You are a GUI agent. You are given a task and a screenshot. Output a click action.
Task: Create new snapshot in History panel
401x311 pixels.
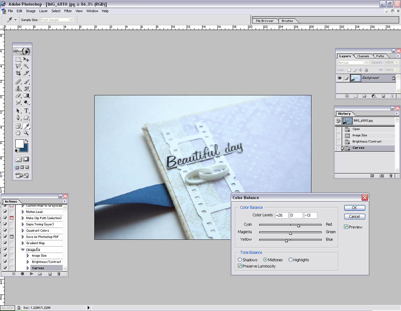(381, 176)
